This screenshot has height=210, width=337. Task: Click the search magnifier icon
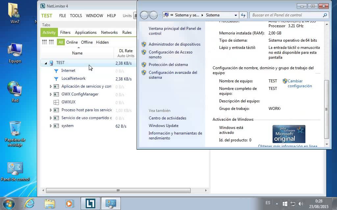[325, 15]
